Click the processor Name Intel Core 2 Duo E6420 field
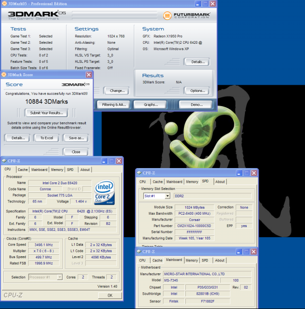 point(60,183)
